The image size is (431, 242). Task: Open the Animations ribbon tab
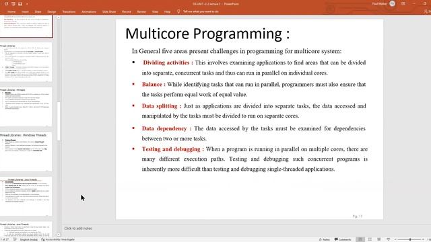(89, 12)
